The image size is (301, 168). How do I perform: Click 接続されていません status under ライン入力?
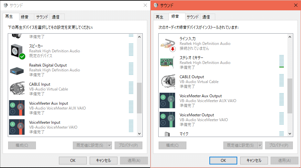click(x=194, y=48)
